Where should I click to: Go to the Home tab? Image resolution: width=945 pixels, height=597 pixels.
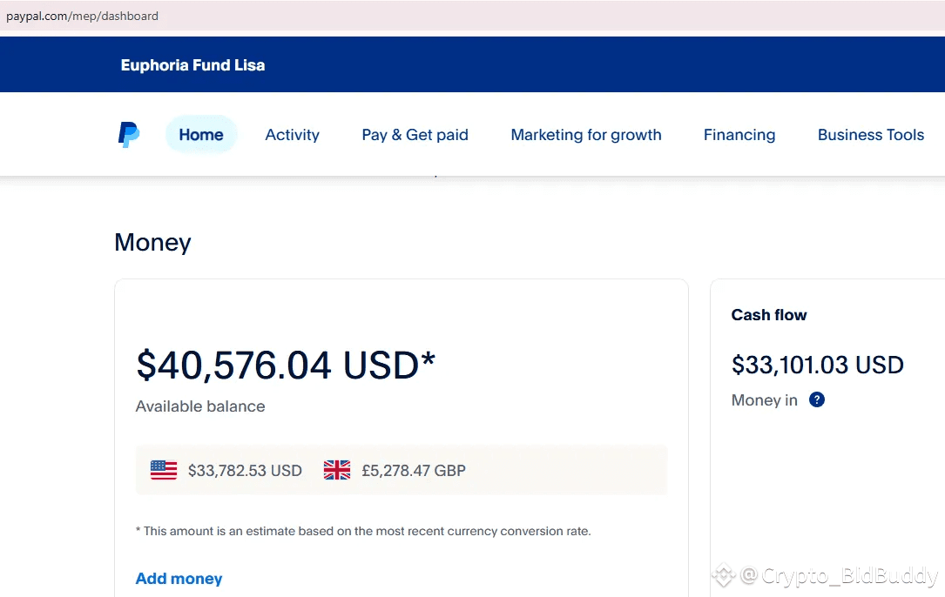click(x=201, y=135)
